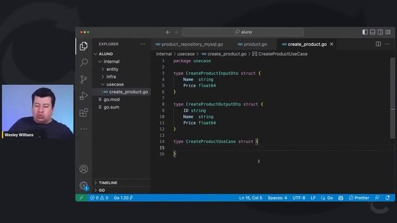Screen dimensions: 397x223
Task: Open the Source Control view
Action: coord(84,79)
